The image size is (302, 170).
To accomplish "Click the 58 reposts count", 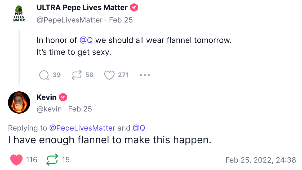I will click(89, 75).
